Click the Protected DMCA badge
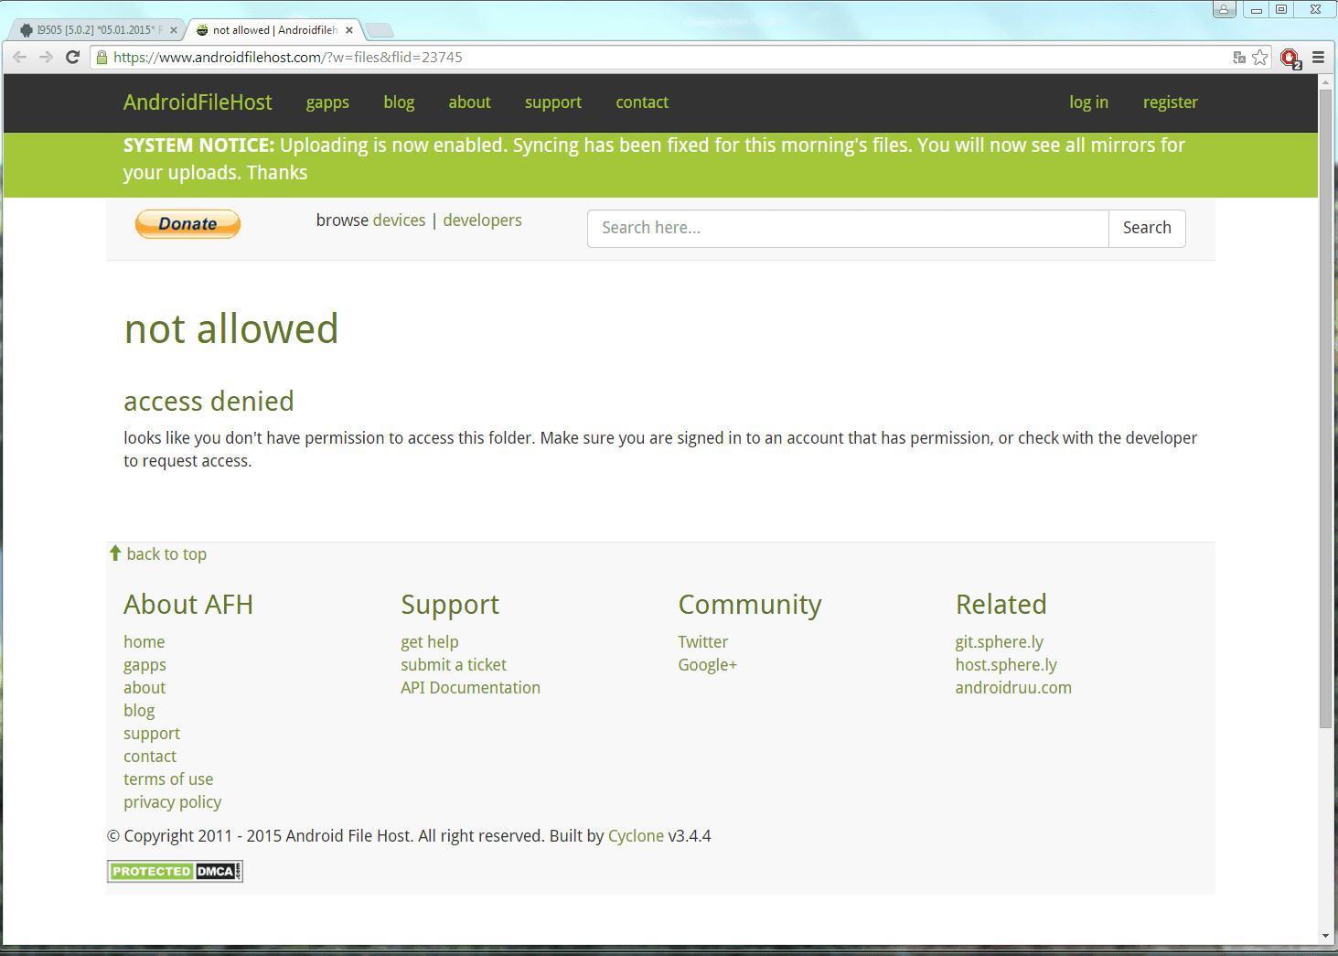Viewport: 1338px width, 956px height. (175, 871)
